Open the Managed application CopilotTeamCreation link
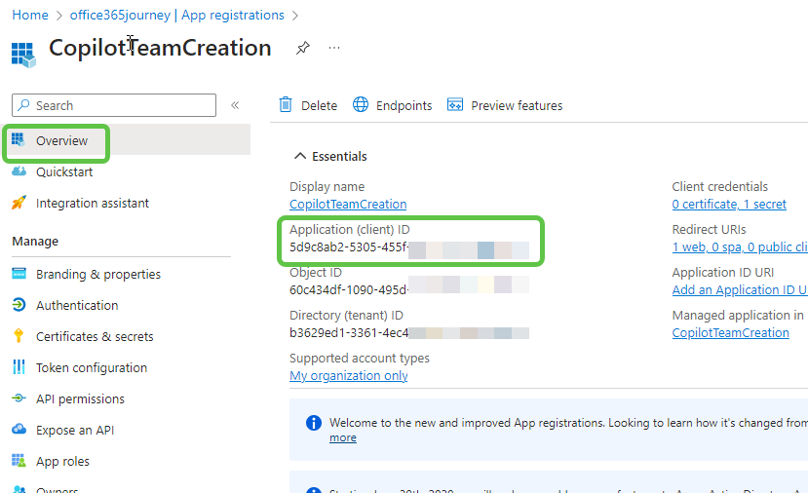Image resolution: width=808 pixels, height=493 pixels. [731, 333]
